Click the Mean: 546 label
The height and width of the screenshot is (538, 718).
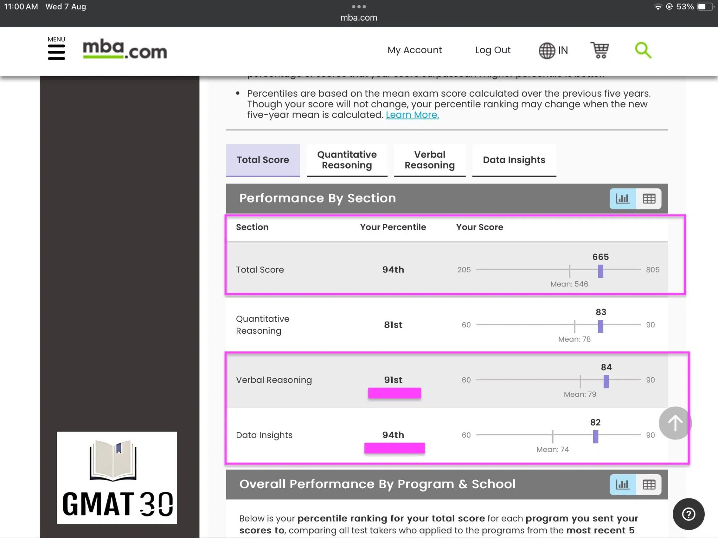[x=569, y=284]
